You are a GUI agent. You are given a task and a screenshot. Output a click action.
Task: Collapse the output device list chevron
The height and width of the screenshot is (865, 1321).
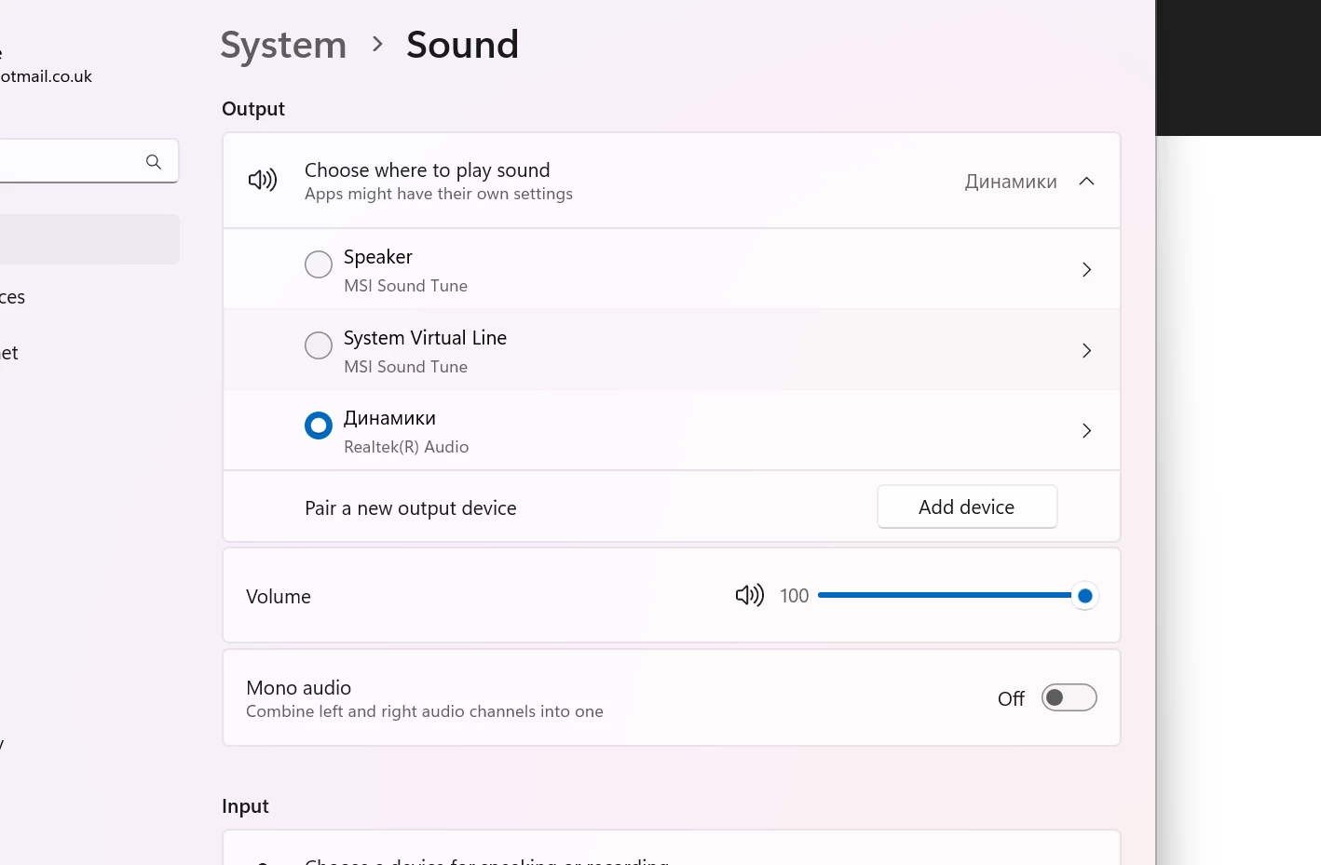1086,182
